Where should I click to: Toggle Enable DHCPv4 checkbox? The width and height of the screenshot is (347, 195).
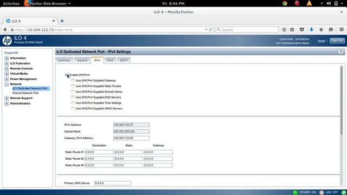tap(67, 75)
